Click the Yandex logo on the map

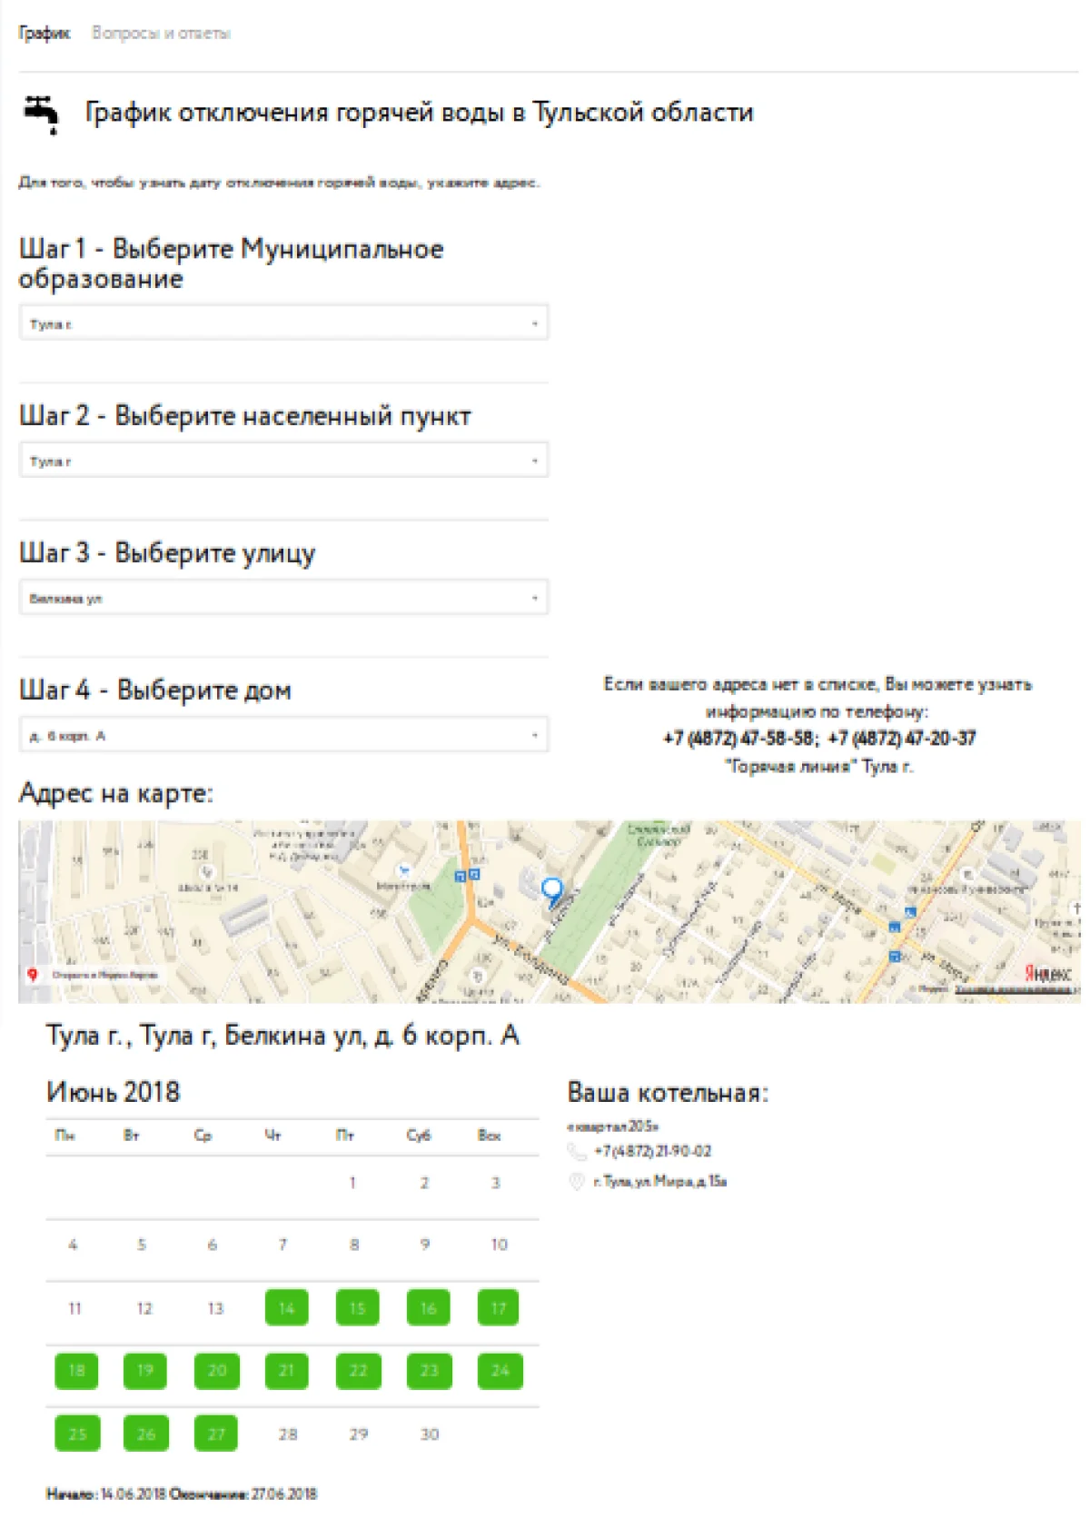(1047, 973)
